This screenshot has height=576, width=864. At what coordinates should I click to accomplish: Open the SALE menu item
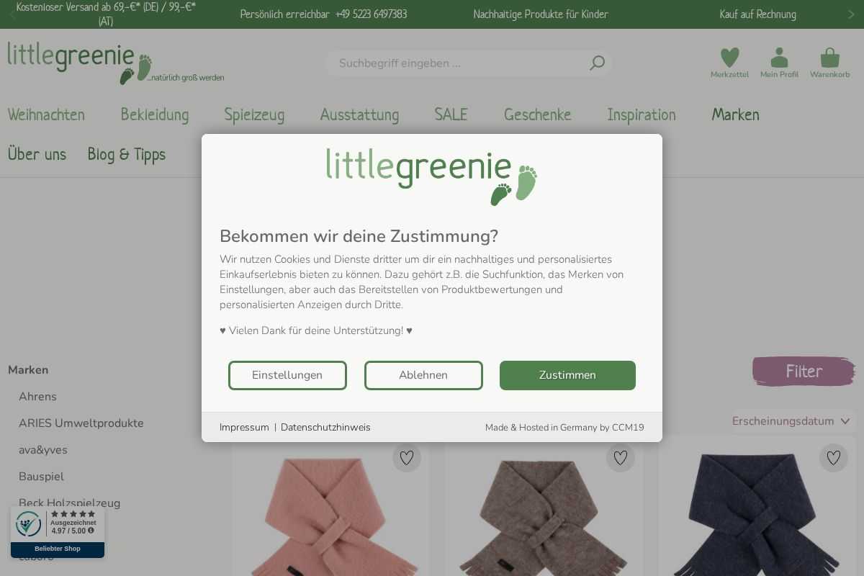(x=451, y=114)
